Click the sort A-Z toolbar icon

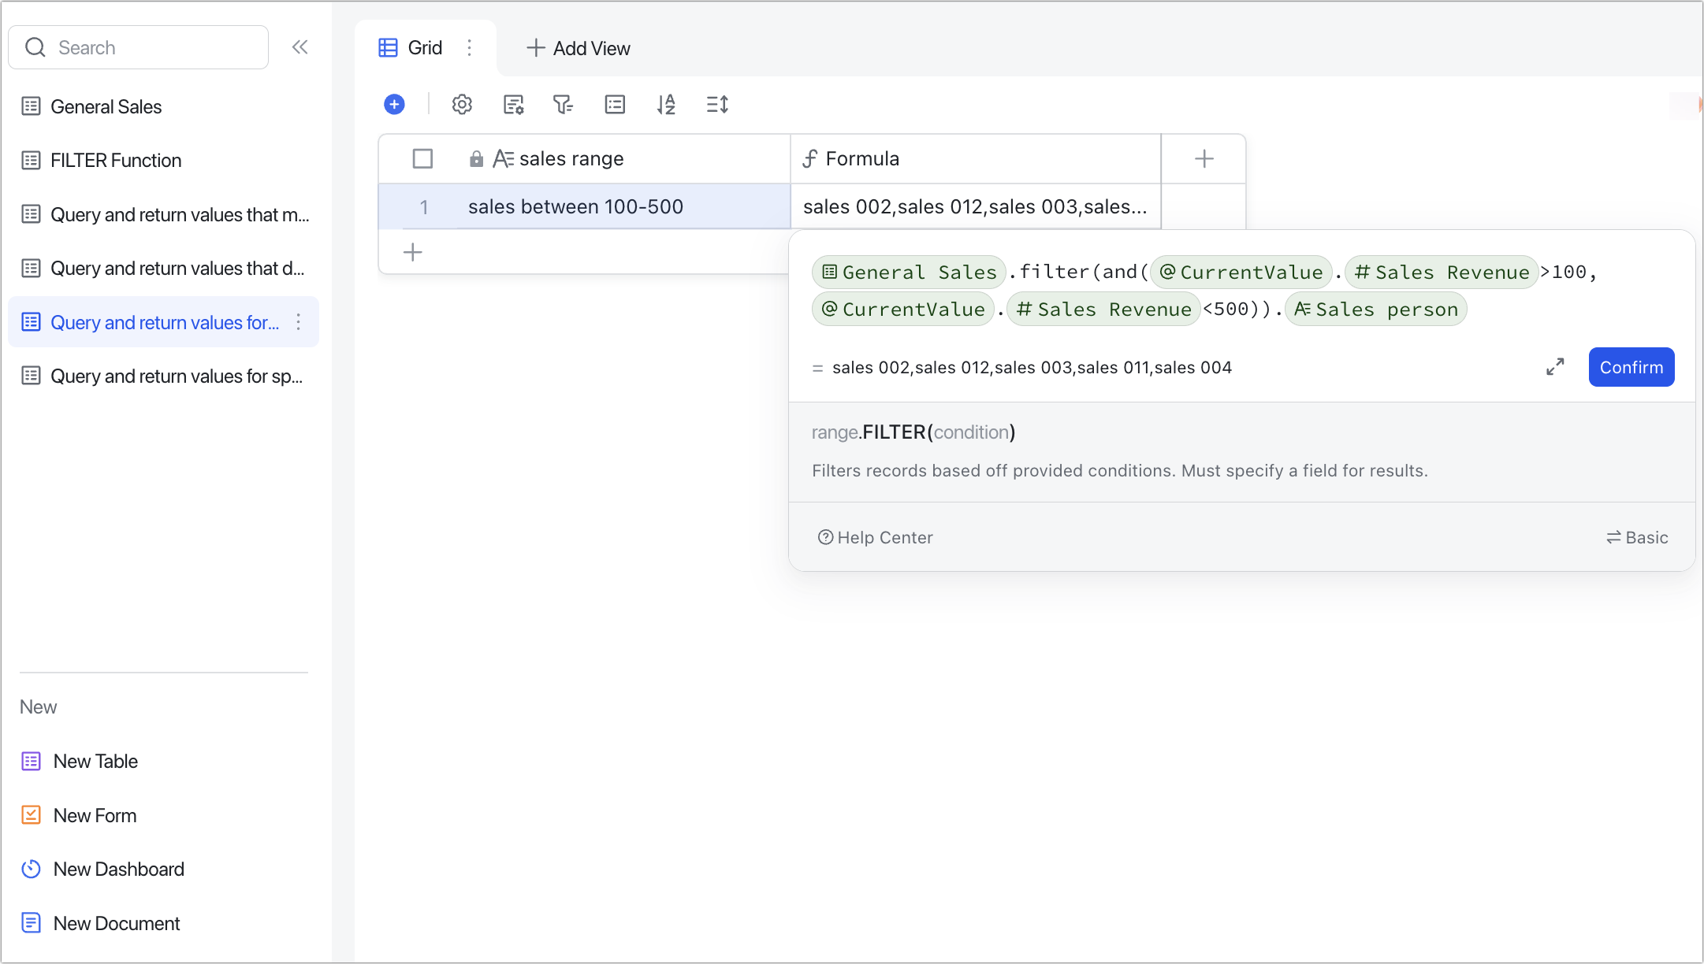(x=666, y=104)
